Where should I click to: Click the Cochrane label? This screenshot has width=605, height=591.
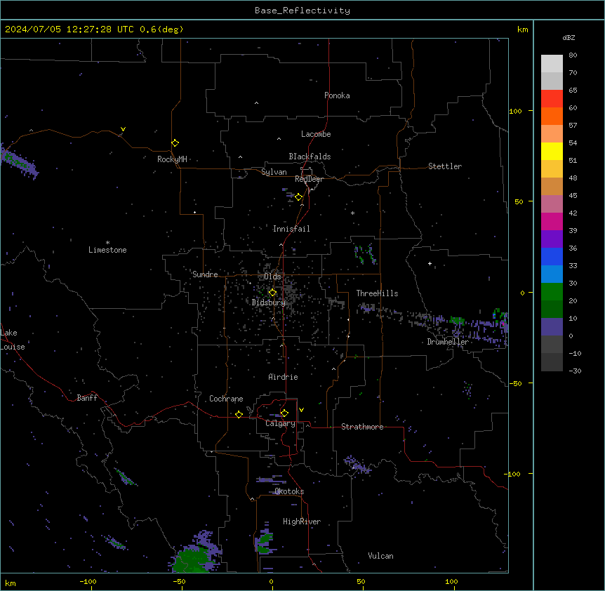click(226, 399)
